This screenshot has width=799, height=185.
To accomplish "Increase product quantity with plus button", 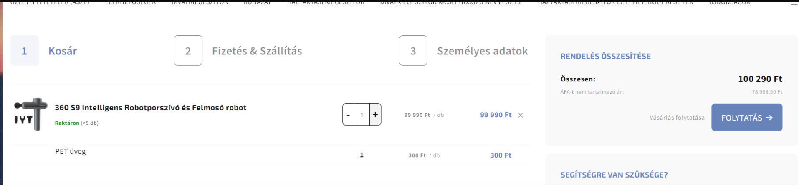I will [x=375, y=114].
